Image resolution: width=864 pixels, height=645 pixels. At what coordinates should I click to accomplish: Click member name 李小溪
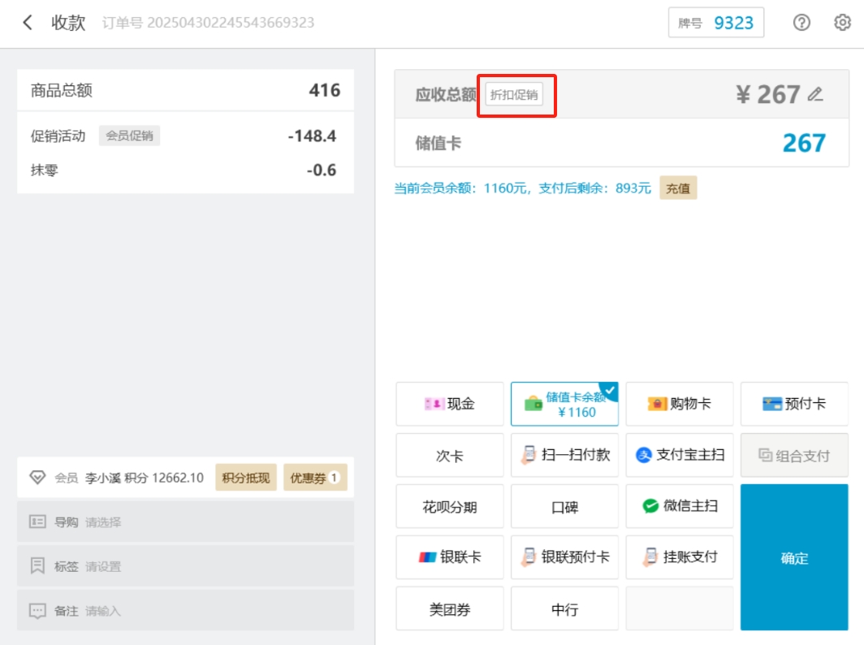click(103, 478)
